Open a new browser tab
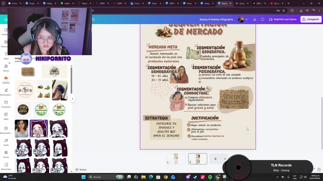This screenshot has height=181, width=323. 288,4
